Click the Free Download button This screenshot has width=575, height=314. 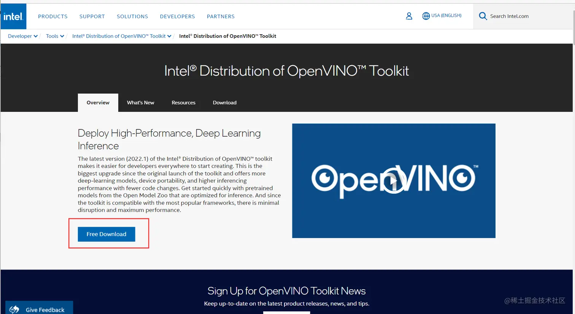point(106,234)
